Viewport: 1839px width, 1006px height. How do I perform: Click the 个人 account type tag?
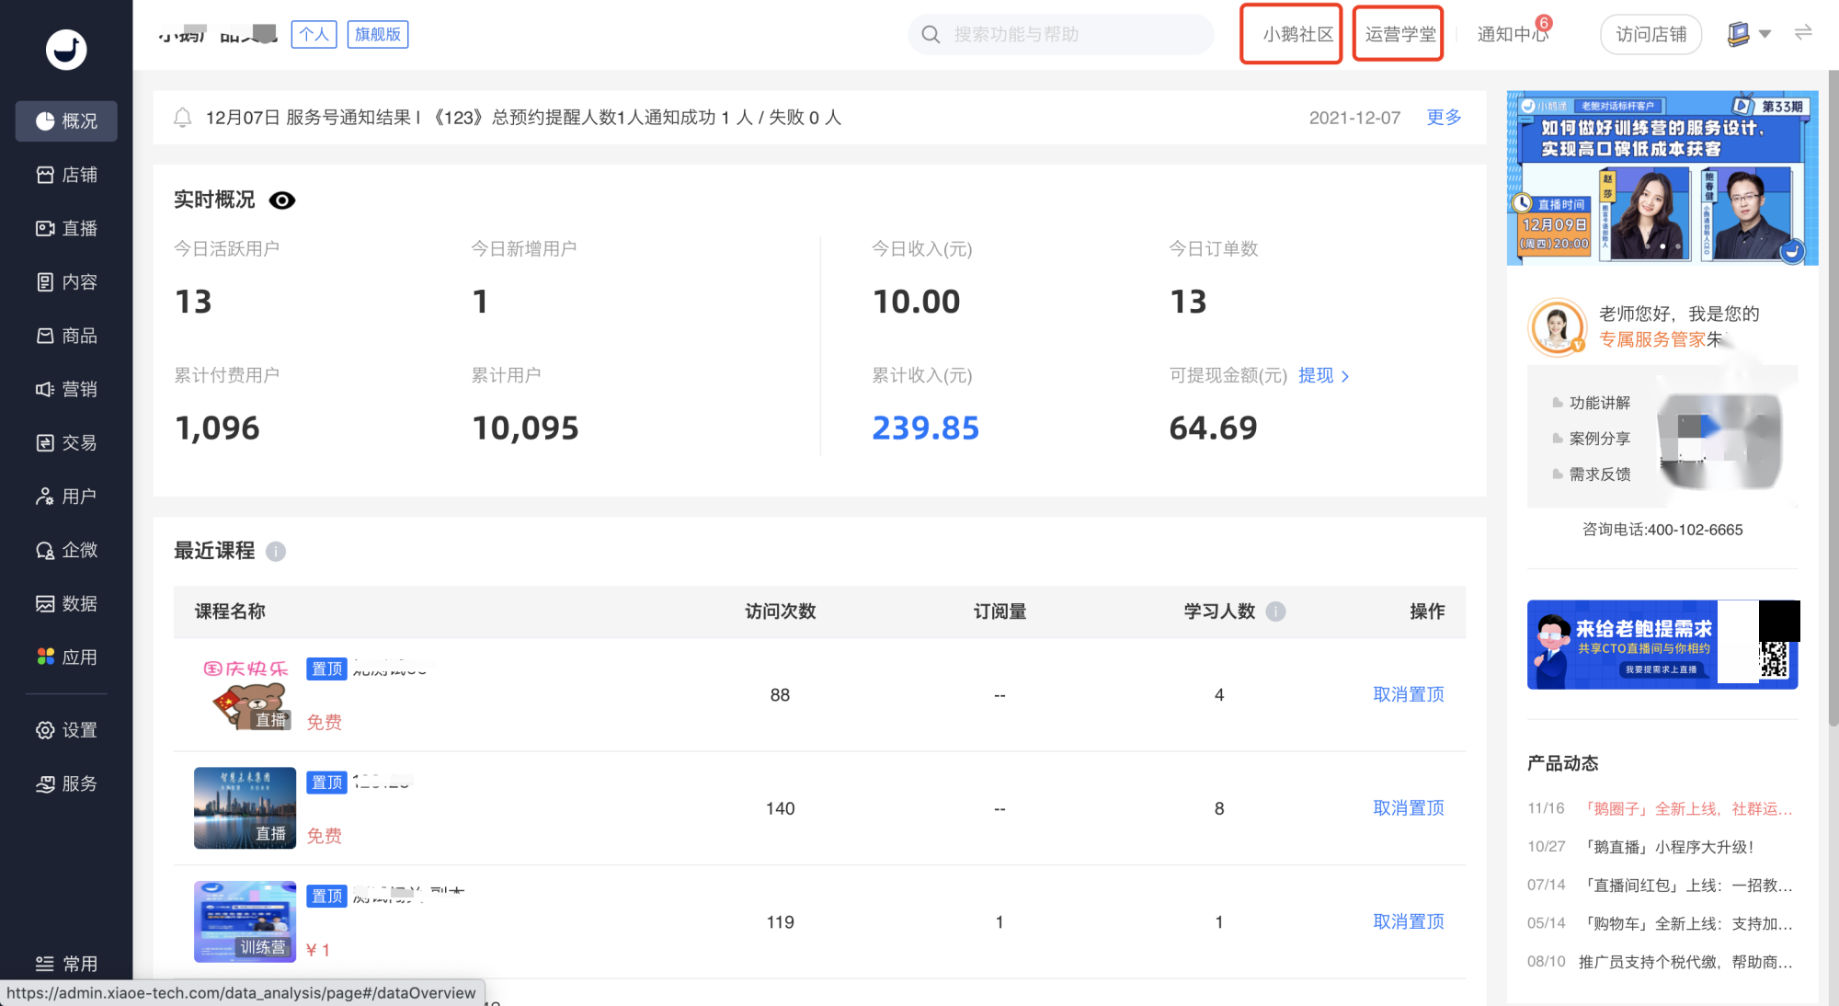[314, 34]
